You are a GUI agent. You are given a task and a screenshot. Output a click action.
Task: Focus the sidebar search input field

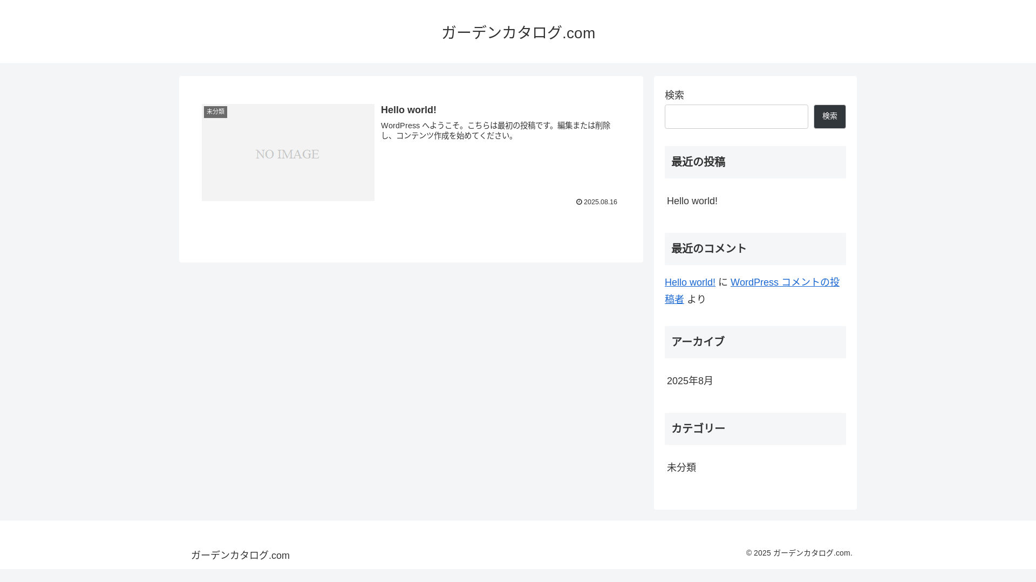(736, 116)
